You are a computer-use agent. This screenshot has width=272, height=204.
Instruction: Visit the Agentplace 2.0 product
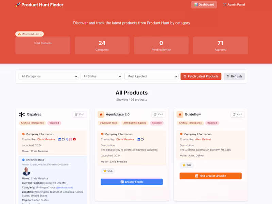pyautogui.click(x=158, y=114)
